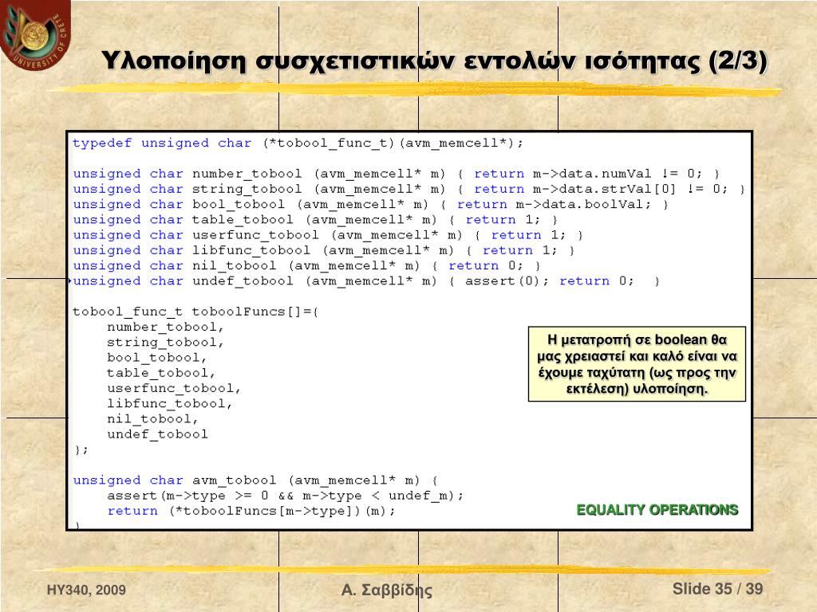Select the number_tobool function definition line
This screenshot has width=817, height=612.
[396, 174]
